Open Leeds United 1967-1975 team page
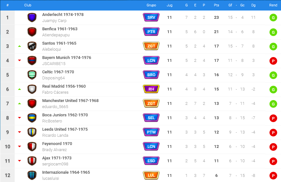281x182 pixels. point(65,129)
